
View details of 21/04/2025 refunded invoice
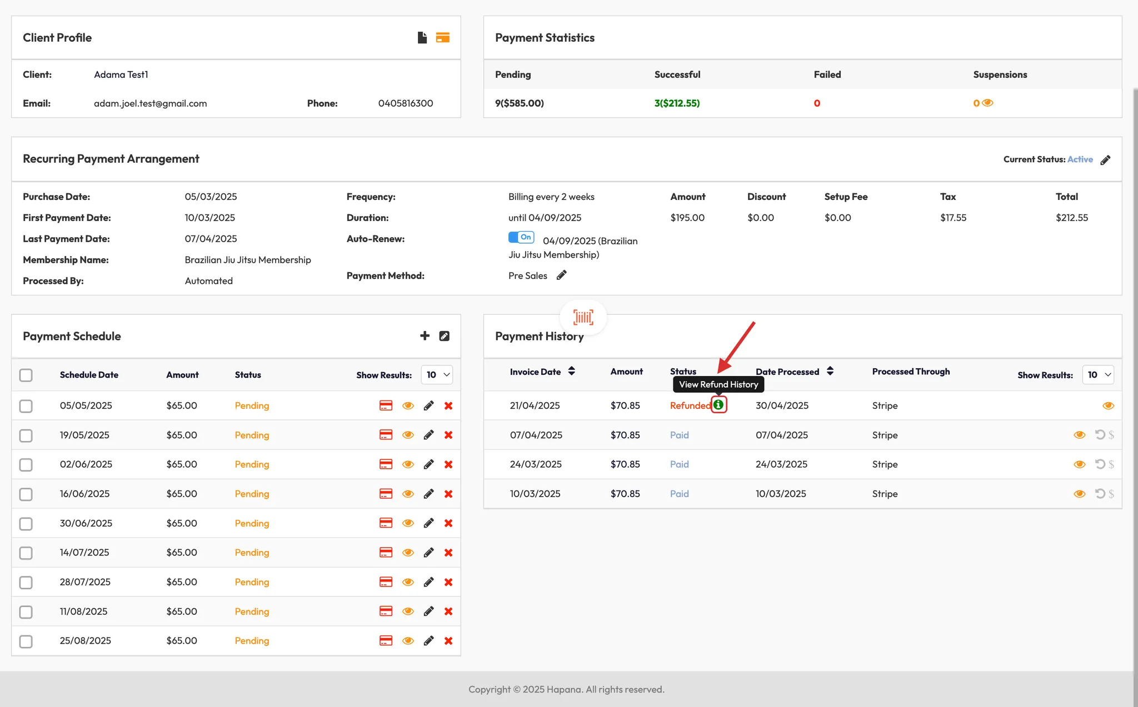tap(1108, 406)
